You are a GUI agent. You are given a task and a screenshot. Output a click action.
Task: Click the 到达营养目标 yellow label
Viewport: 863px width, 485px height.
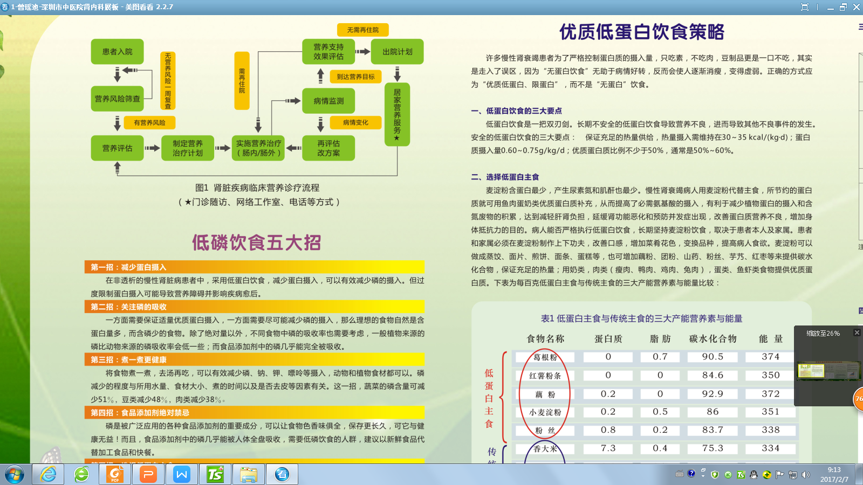[x=355, y=77]
